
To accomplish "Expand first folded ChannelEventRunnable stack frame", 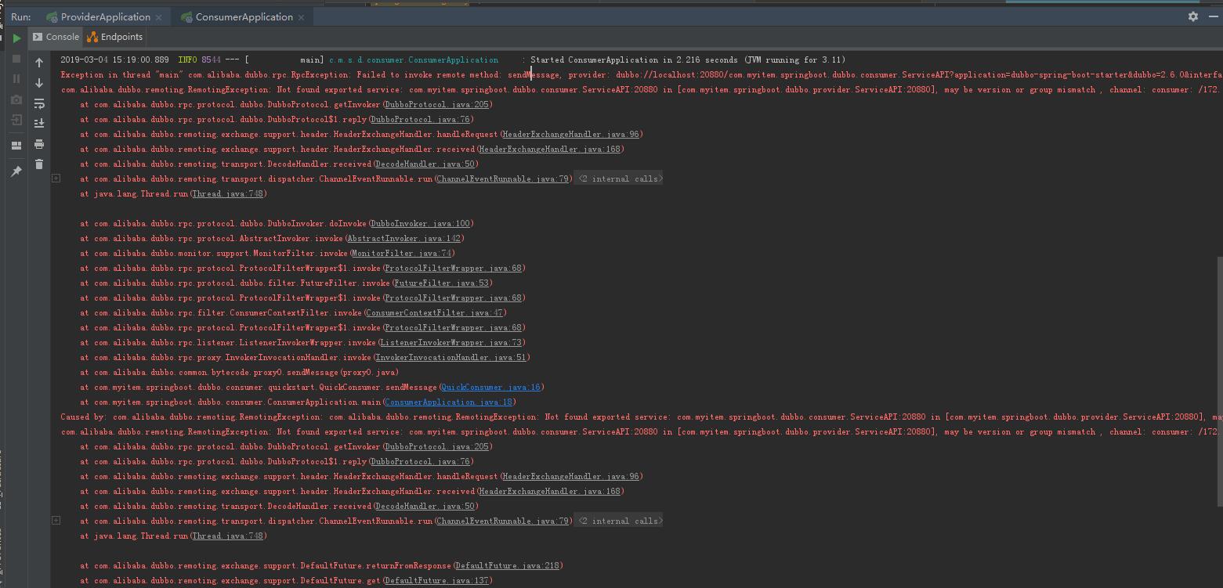I will (56, 179).
